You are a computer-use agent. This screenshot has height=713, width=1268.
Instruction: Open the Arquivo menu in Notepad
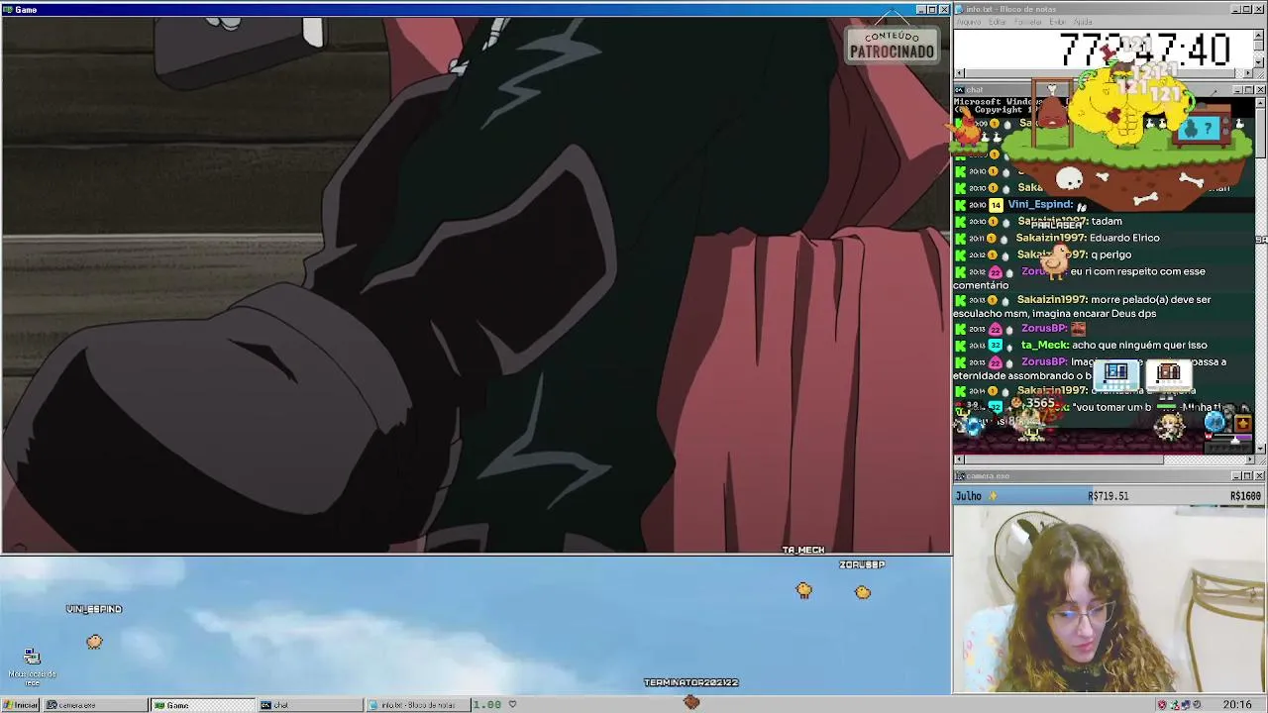(968, 22)
